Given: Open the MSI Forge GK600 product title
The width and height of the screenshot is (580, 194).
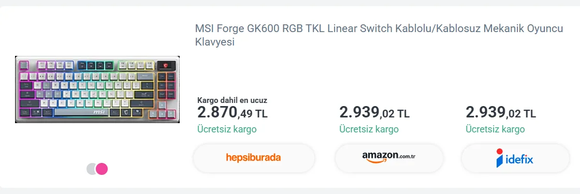Looking at the screenshot, I should click(x=379, y=36).
